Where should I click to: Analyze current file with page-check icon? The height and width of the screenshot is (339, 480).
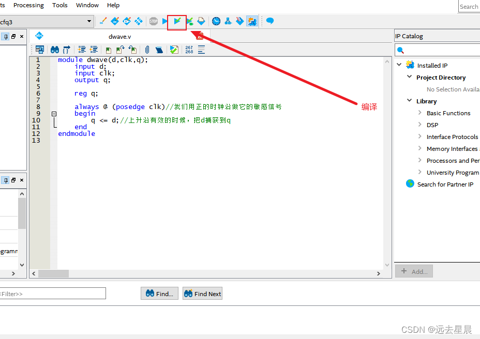pyautogui.click(x=174, y=50)
